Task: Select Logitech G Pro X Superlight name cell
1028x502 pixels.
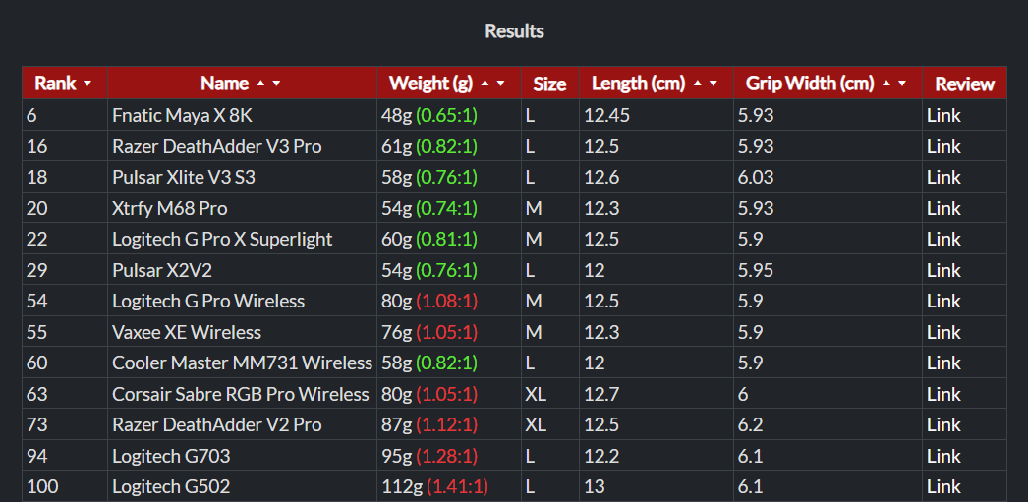Action: tap(242, 239)
